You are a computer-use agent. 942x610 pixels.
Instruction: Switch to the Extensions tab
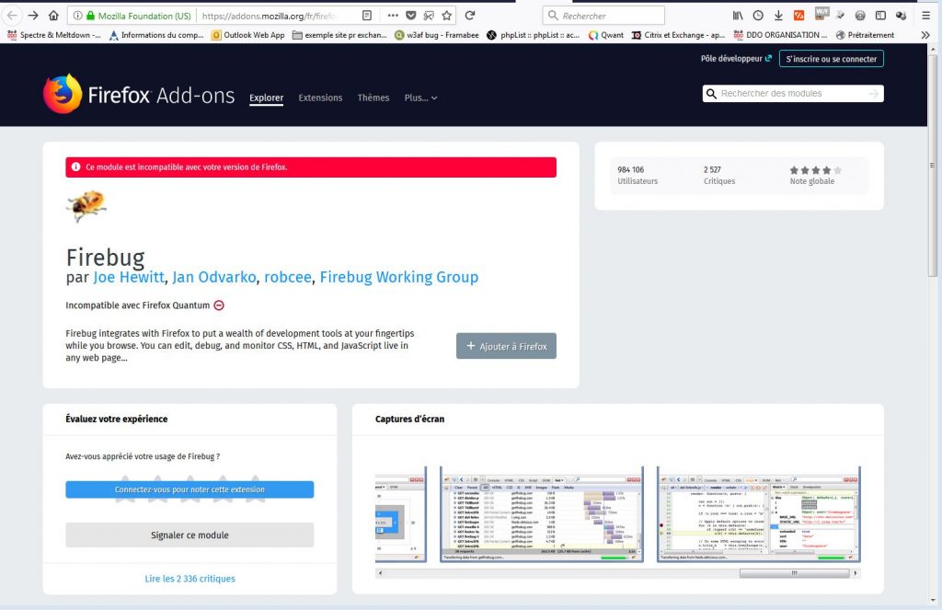click(320, 98)
